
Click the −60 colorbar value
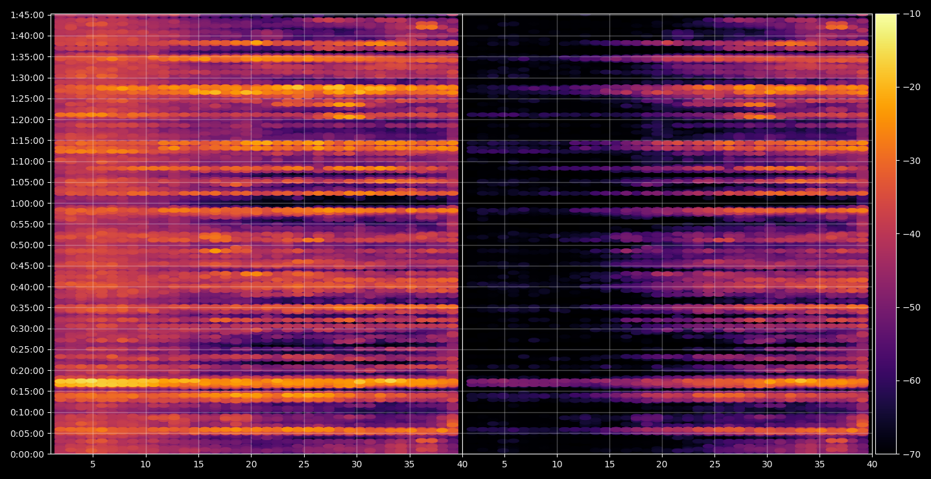[x=912, y=380]
